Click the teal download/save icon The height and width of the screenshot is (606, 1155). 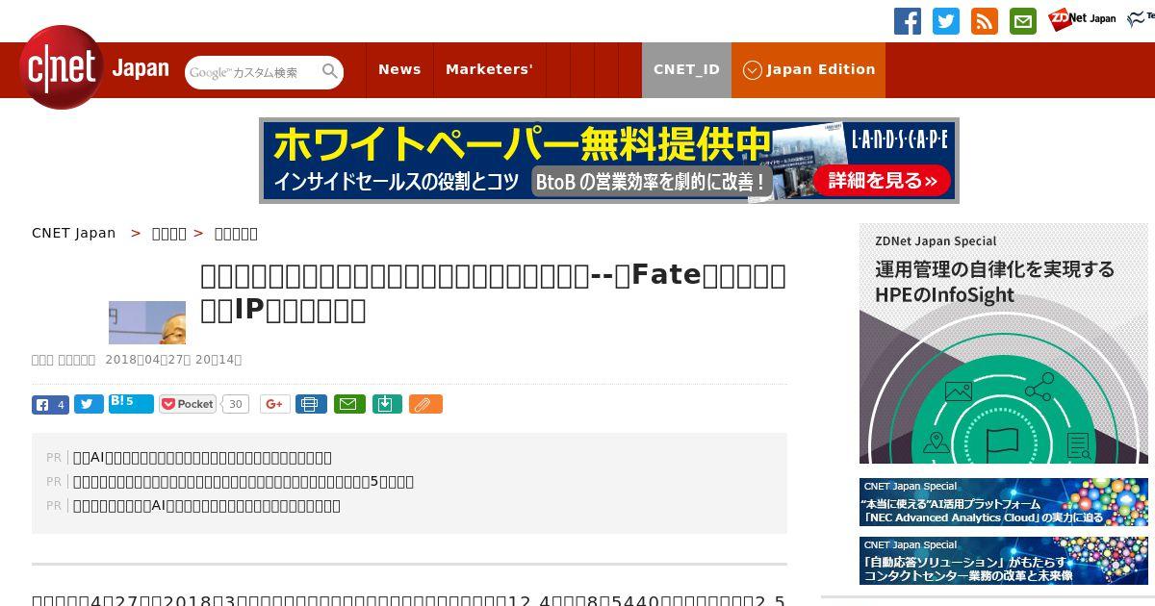386,404
